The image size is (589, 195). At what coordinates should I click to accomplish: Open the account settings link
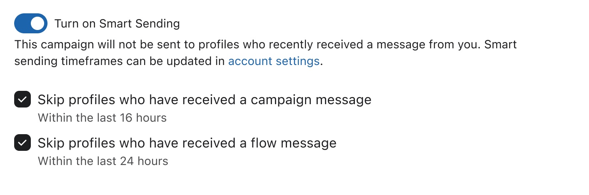274,61
